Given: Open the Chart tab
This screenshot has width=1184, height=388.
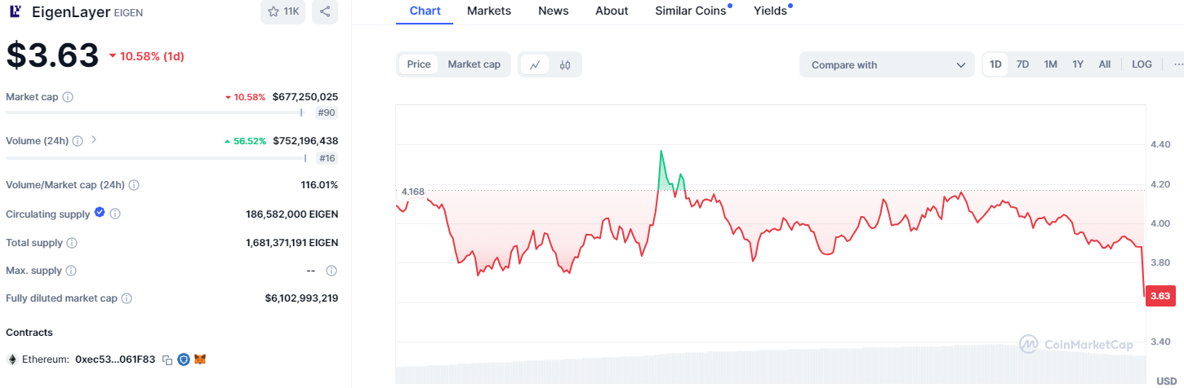Looking at the screenshot, I should click(425, 11).
